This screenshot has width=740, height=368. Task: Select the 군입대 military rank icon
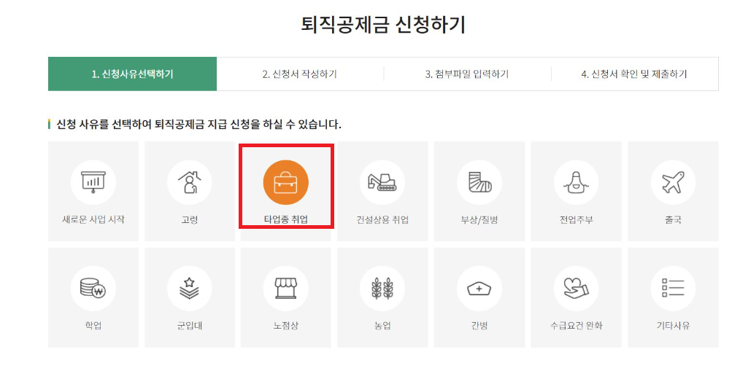point(189,289)
